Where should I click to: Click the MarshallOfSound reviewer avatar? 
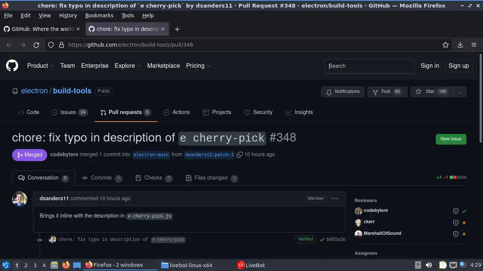click(x=358, y=234)
